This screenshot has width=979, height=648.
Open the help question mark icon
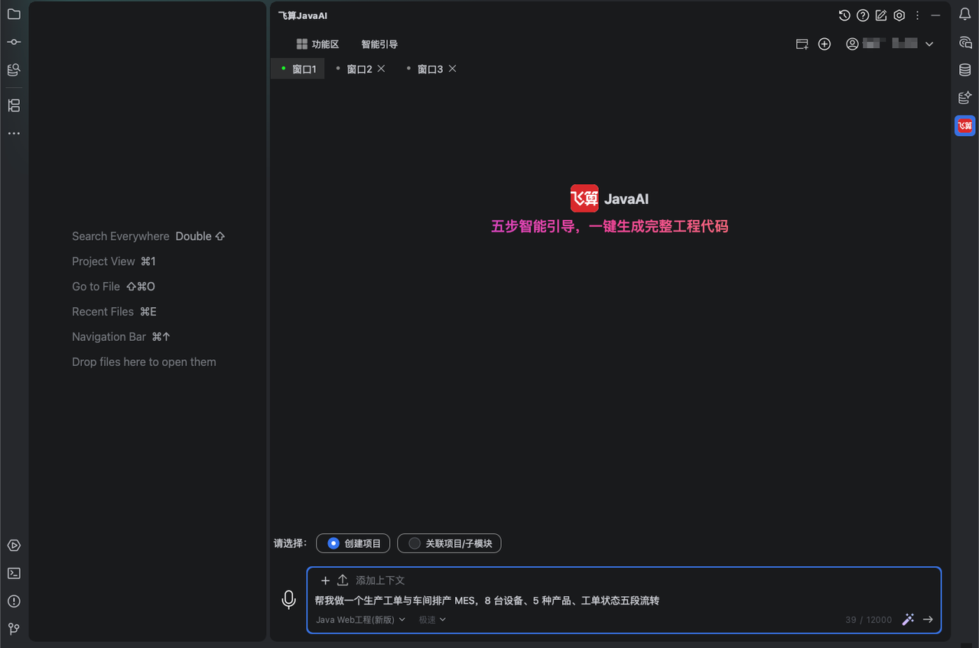(x=863, y=15)
